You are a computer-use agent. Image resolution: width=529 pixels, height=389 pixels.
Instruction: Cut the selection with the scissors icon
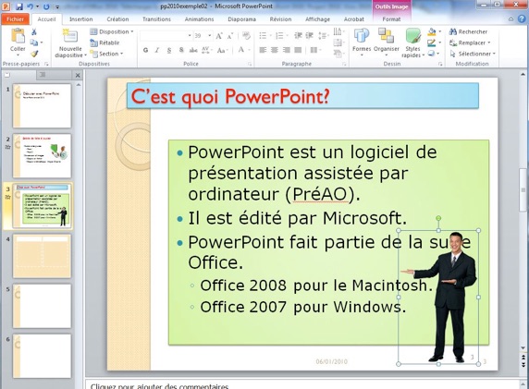click(33, 32)
